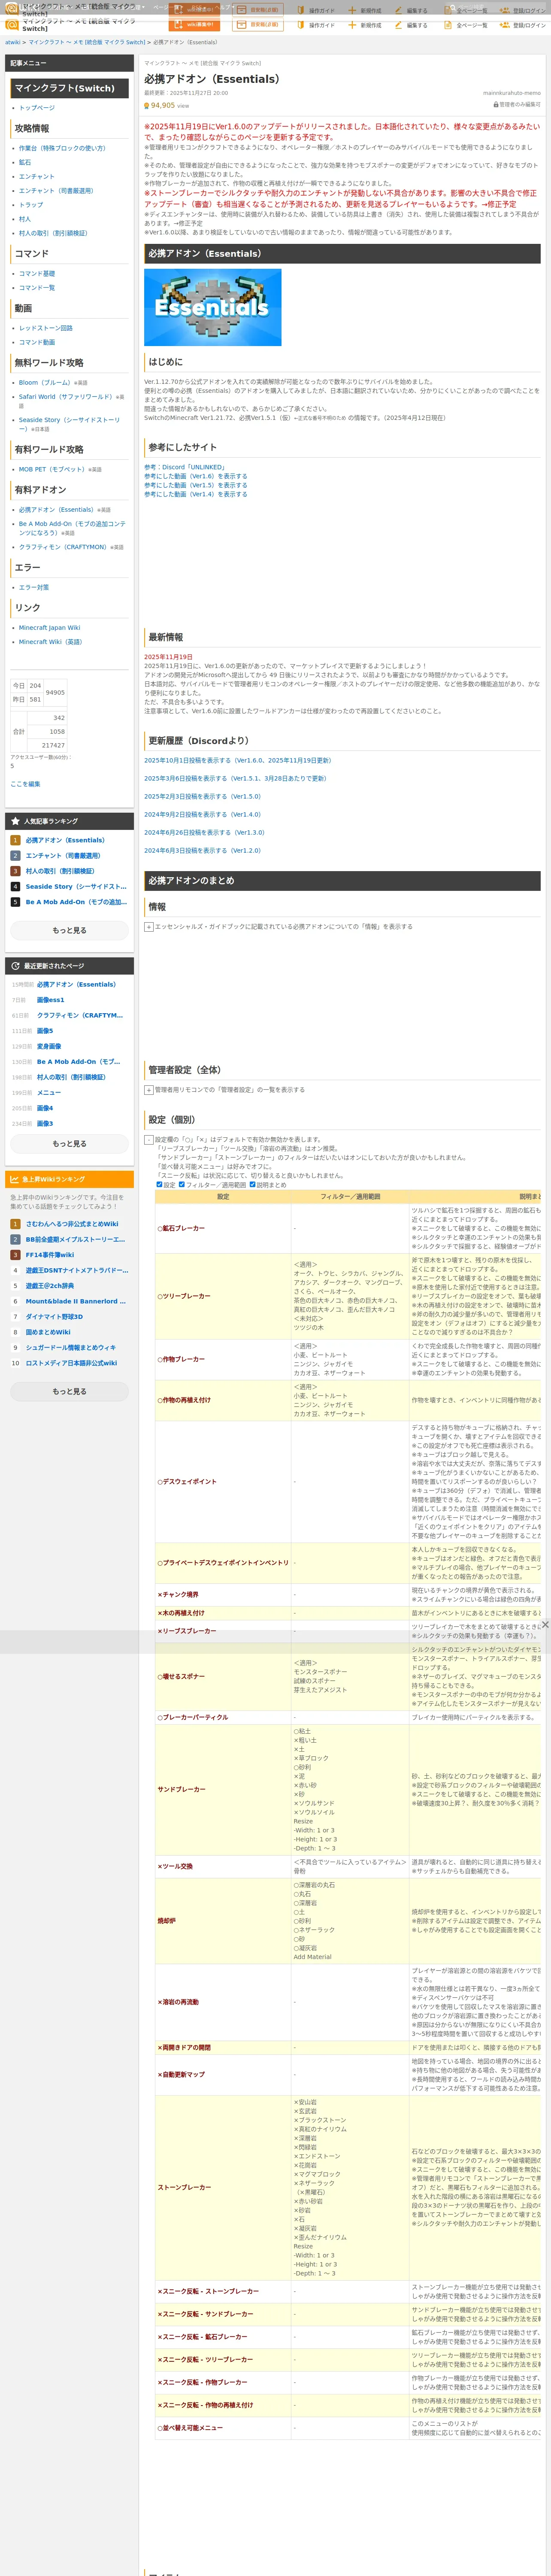551x2576 pixels.
Task: Click the star icon beside 人気記事ランキング
Action: coord(15,821)
